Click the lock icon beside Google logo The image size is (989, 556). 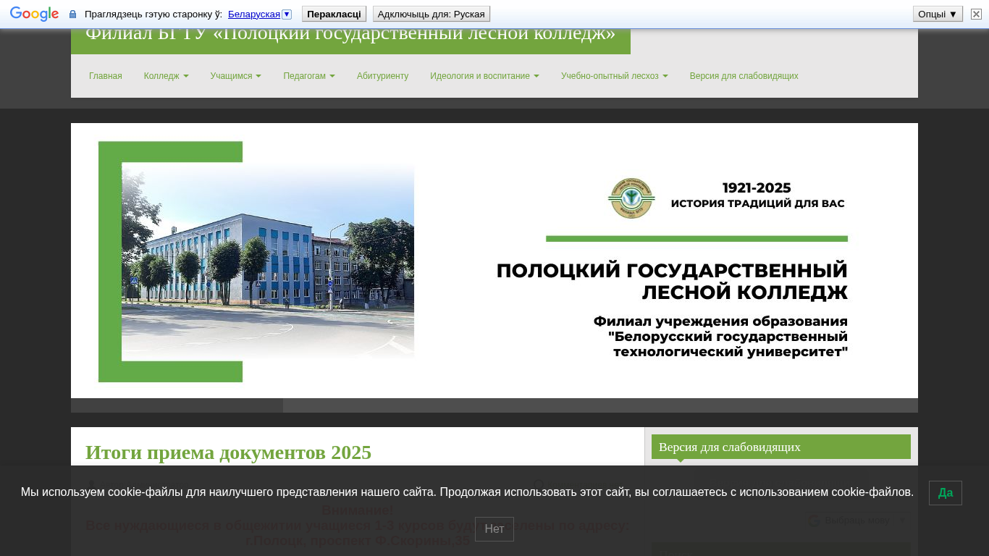click(72, 14)
